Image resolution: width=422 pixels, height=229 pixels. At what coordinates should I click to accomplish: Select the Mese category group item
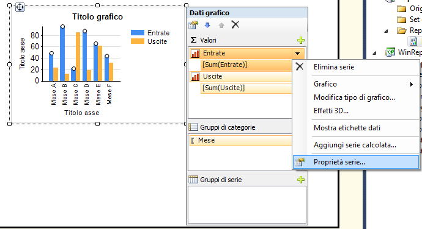240,141
